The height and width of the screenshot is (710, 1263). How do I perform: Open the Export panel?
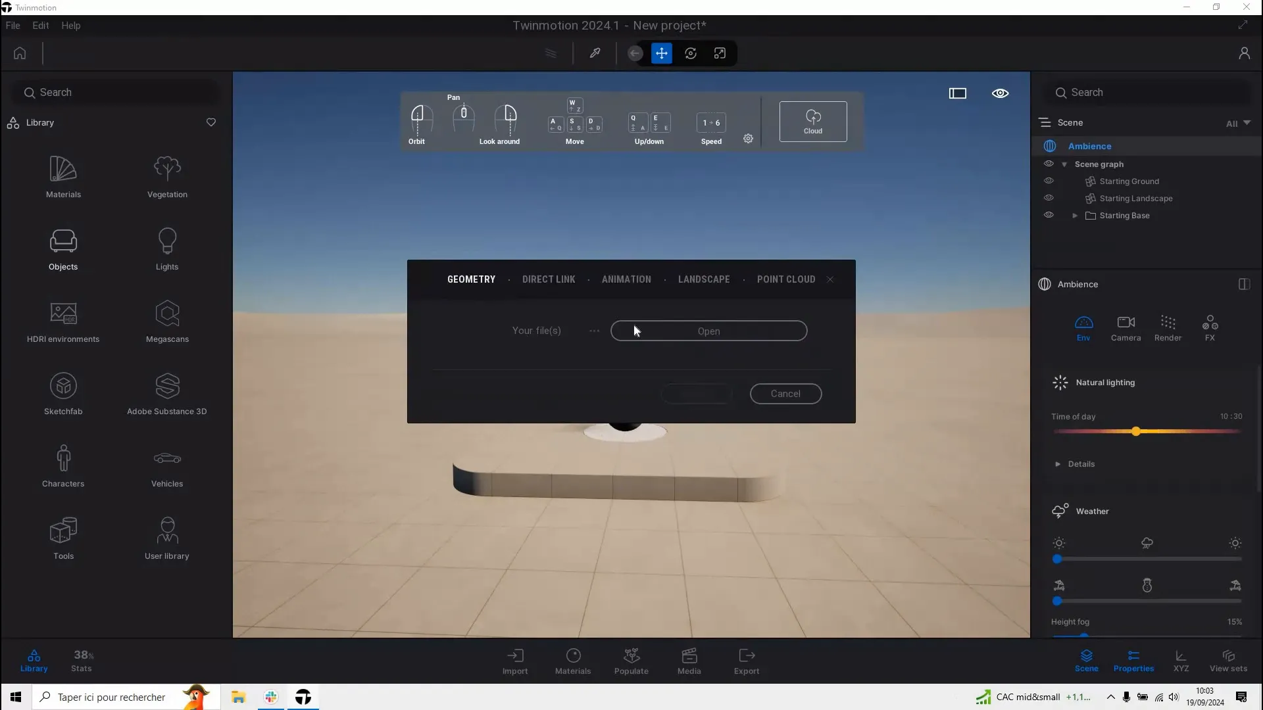pos(747,661)
